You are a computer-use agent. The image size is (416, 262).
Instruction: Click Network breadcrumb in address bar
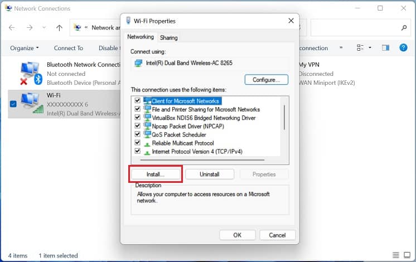click(105, 27)
